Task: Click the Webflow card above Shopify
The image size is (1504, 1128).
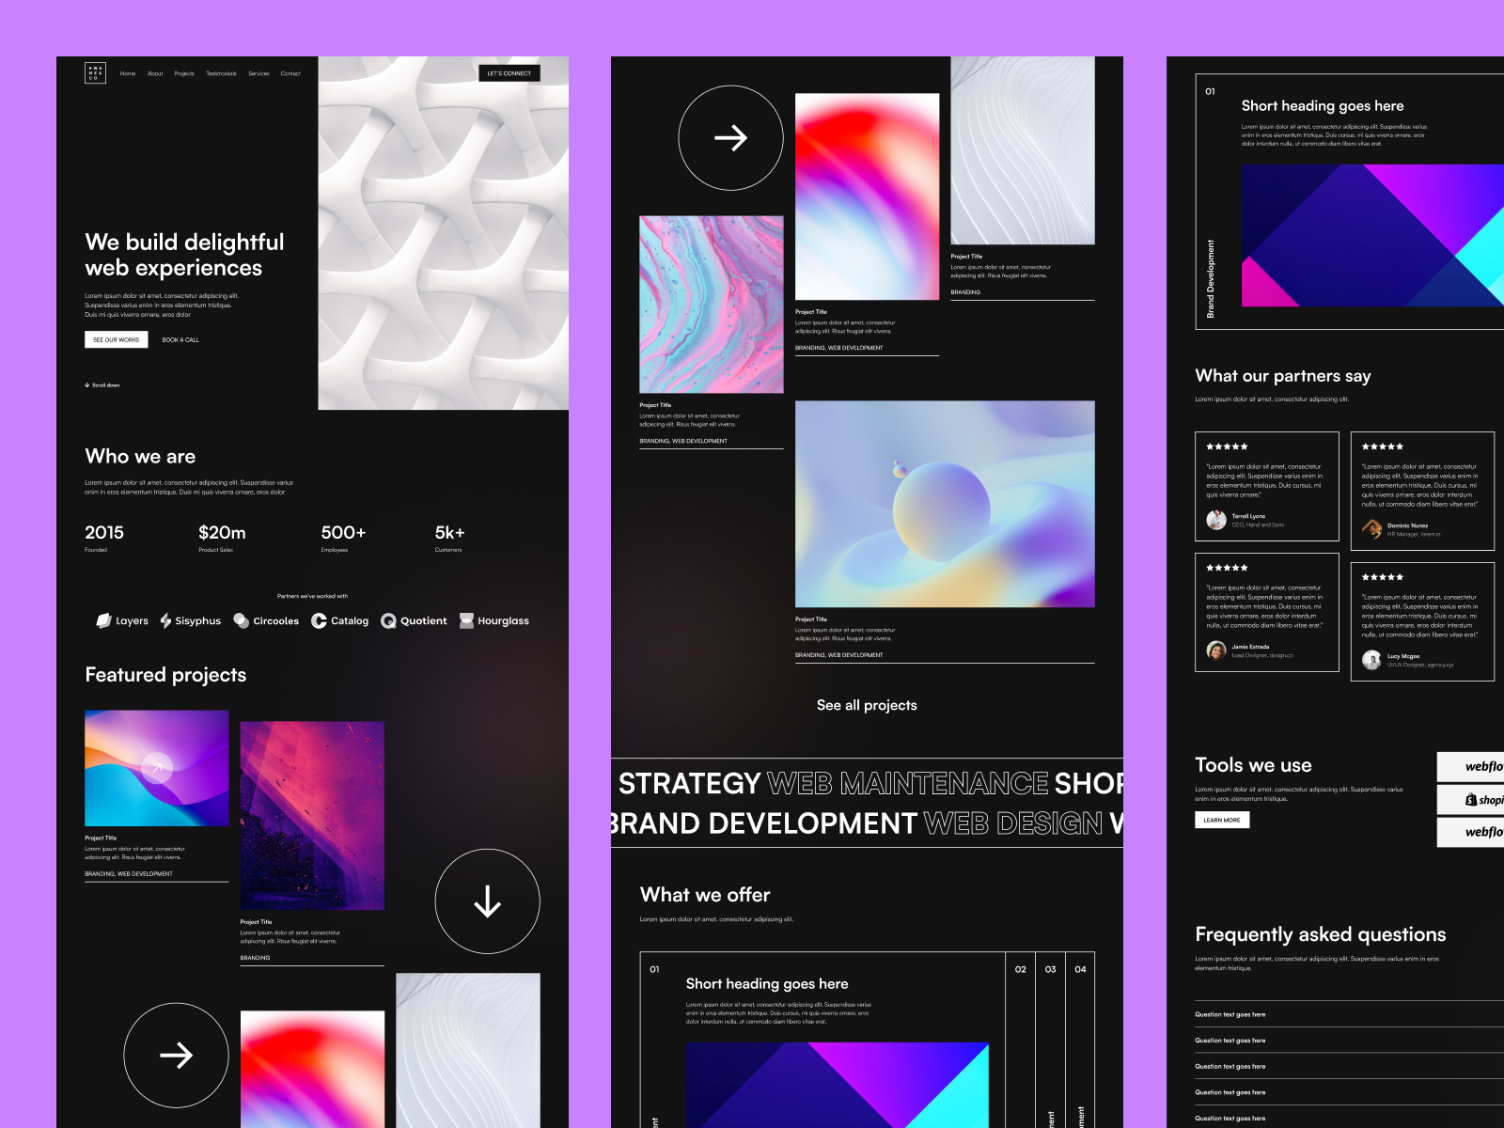Action: pyautogui.click(x=1471, y=766)
